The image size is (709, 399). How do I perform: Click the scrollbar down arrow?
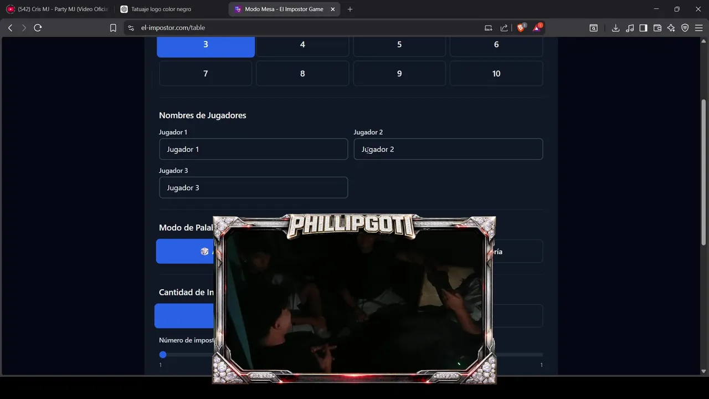(704, 371)
